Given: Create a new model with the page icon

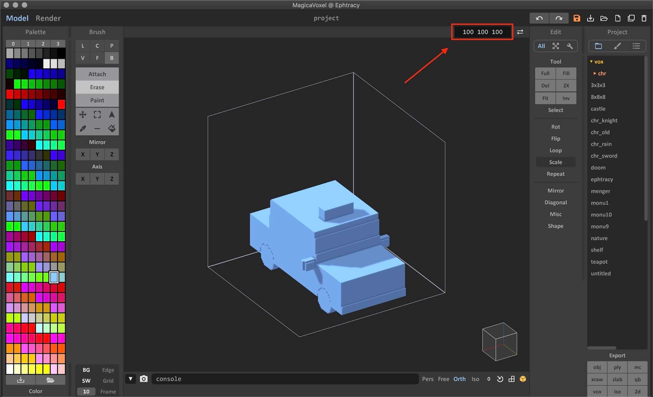Looking at the screenshot, I should (x=617, y=18).
